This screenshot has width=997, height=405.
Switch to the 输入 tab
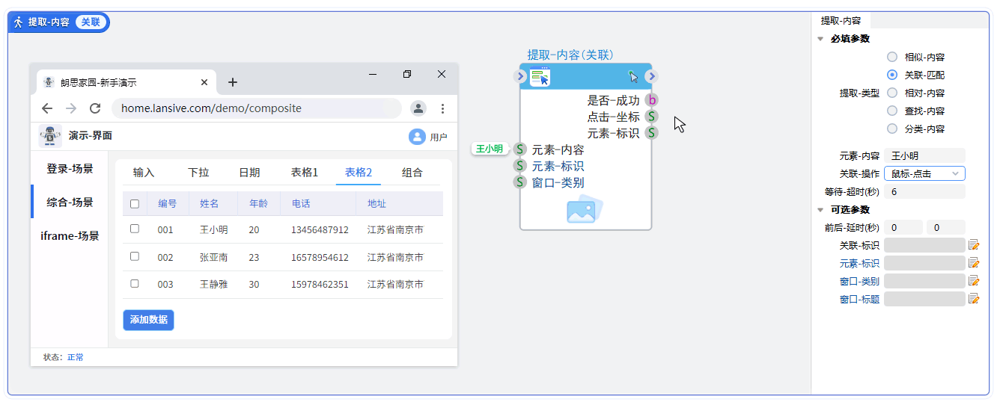click(144, 173)
